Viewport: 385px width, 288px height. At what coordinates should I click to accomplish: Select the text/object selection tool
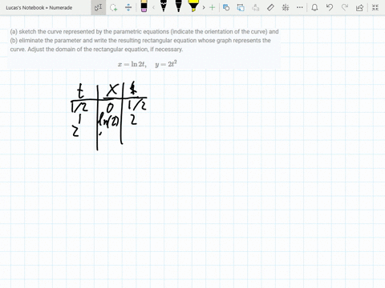click(x=99, y=7)
